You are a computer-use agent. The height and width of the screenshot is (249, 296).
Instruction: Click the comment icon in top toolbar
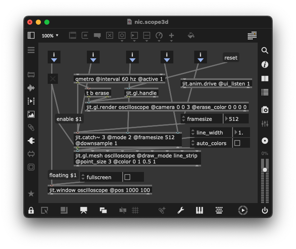click(97, 35)
